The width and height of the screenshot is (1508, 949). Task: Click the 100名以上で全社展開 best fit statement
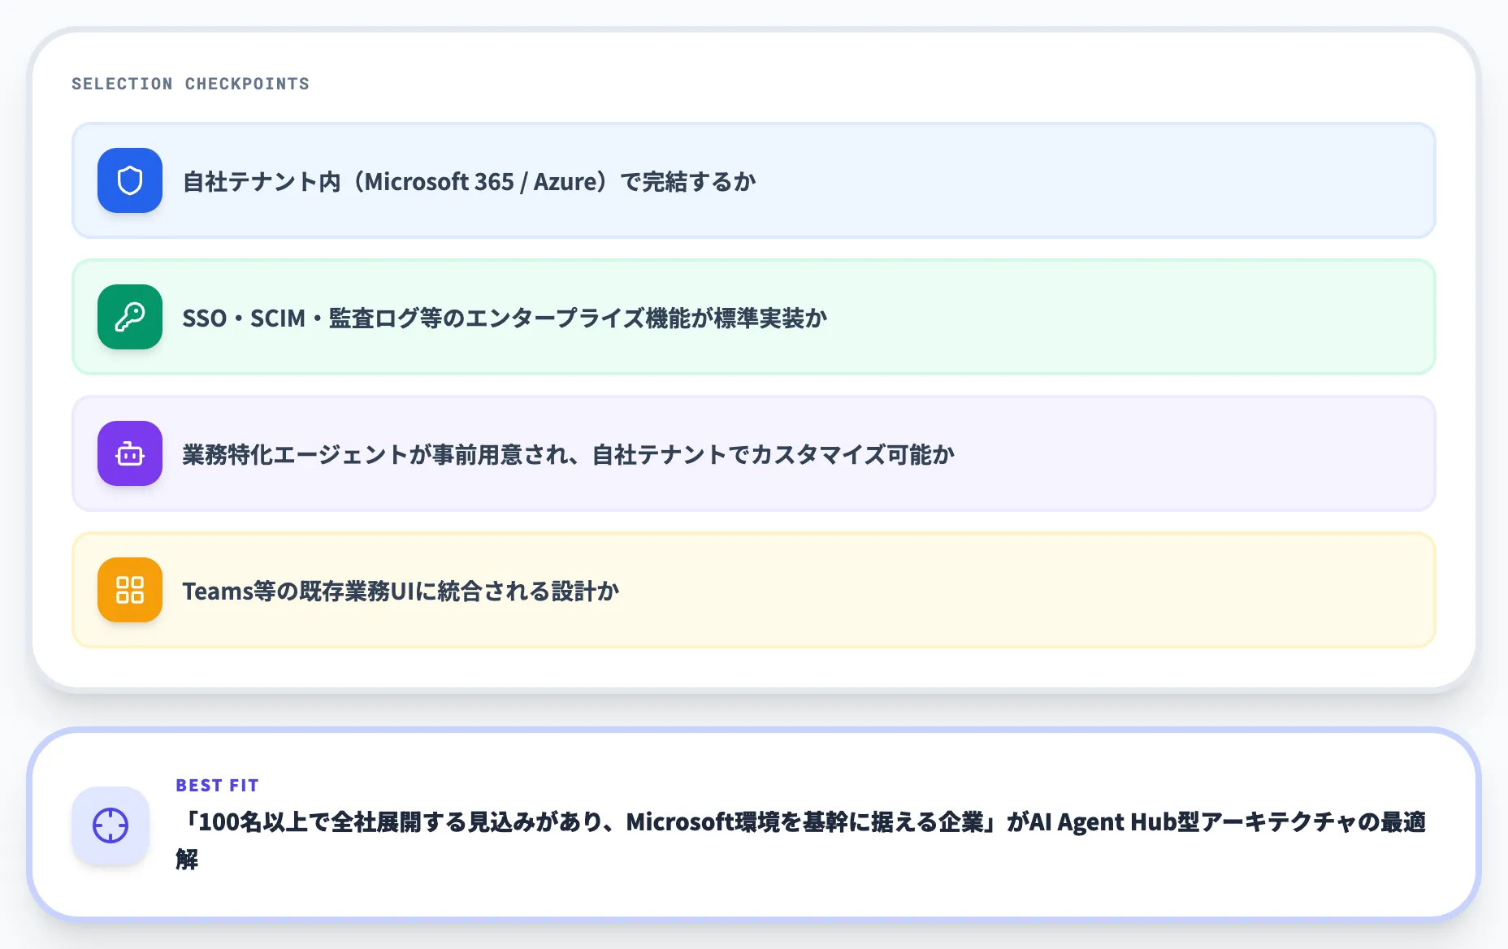(800, 840)
